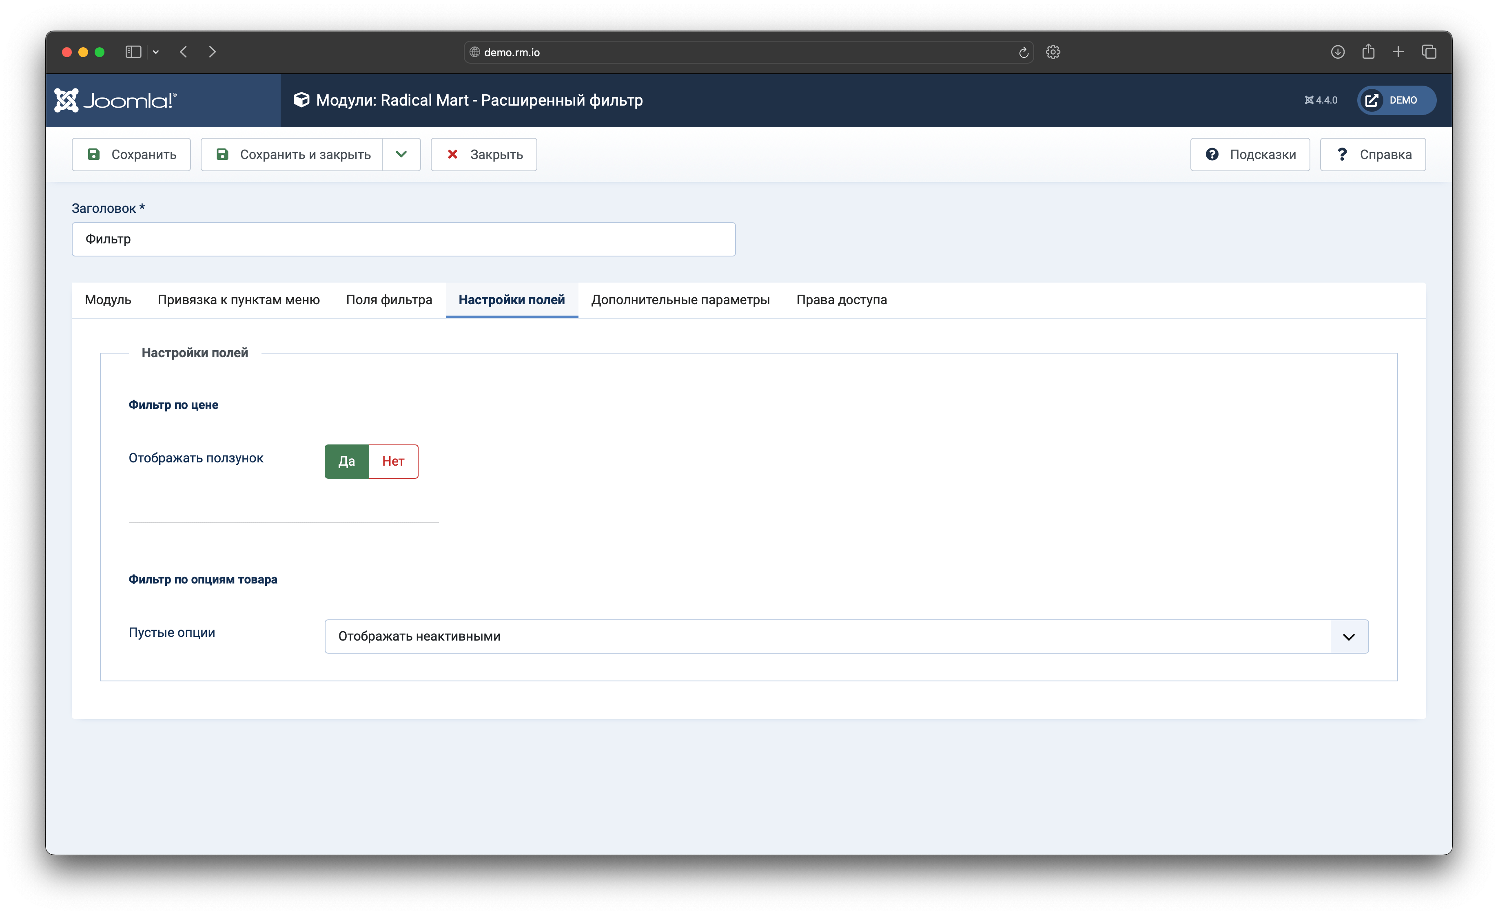Show the tab overview icon

coord(1429,52)
